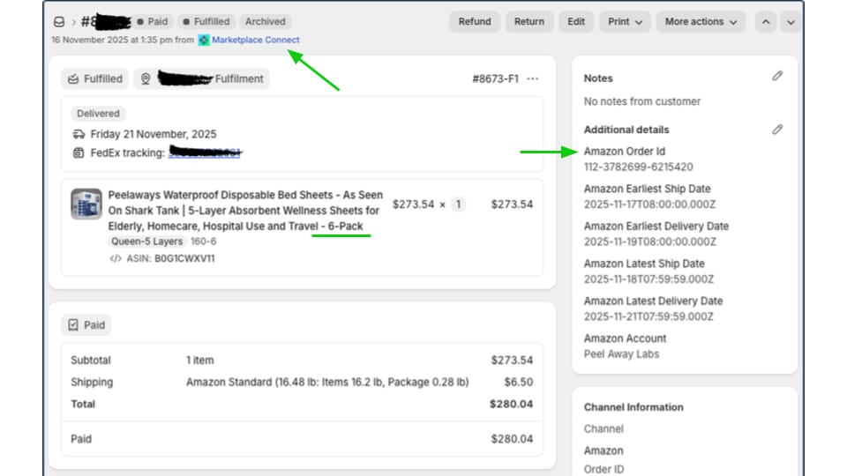Image resolution: width=847 pixels, height=476 pixels.
Task: Click the Edit button
Action: click(576, 21)
